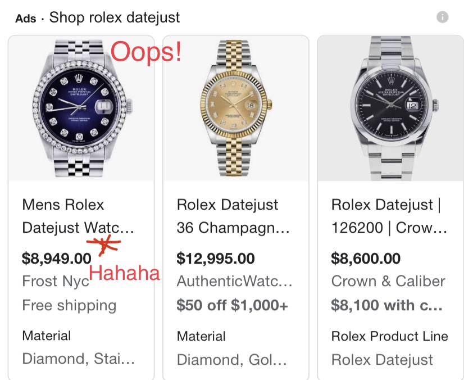Open the Rolex Datejust 36 Champagne listing title
The image size is (464, 380).
[x=233, y=216]
